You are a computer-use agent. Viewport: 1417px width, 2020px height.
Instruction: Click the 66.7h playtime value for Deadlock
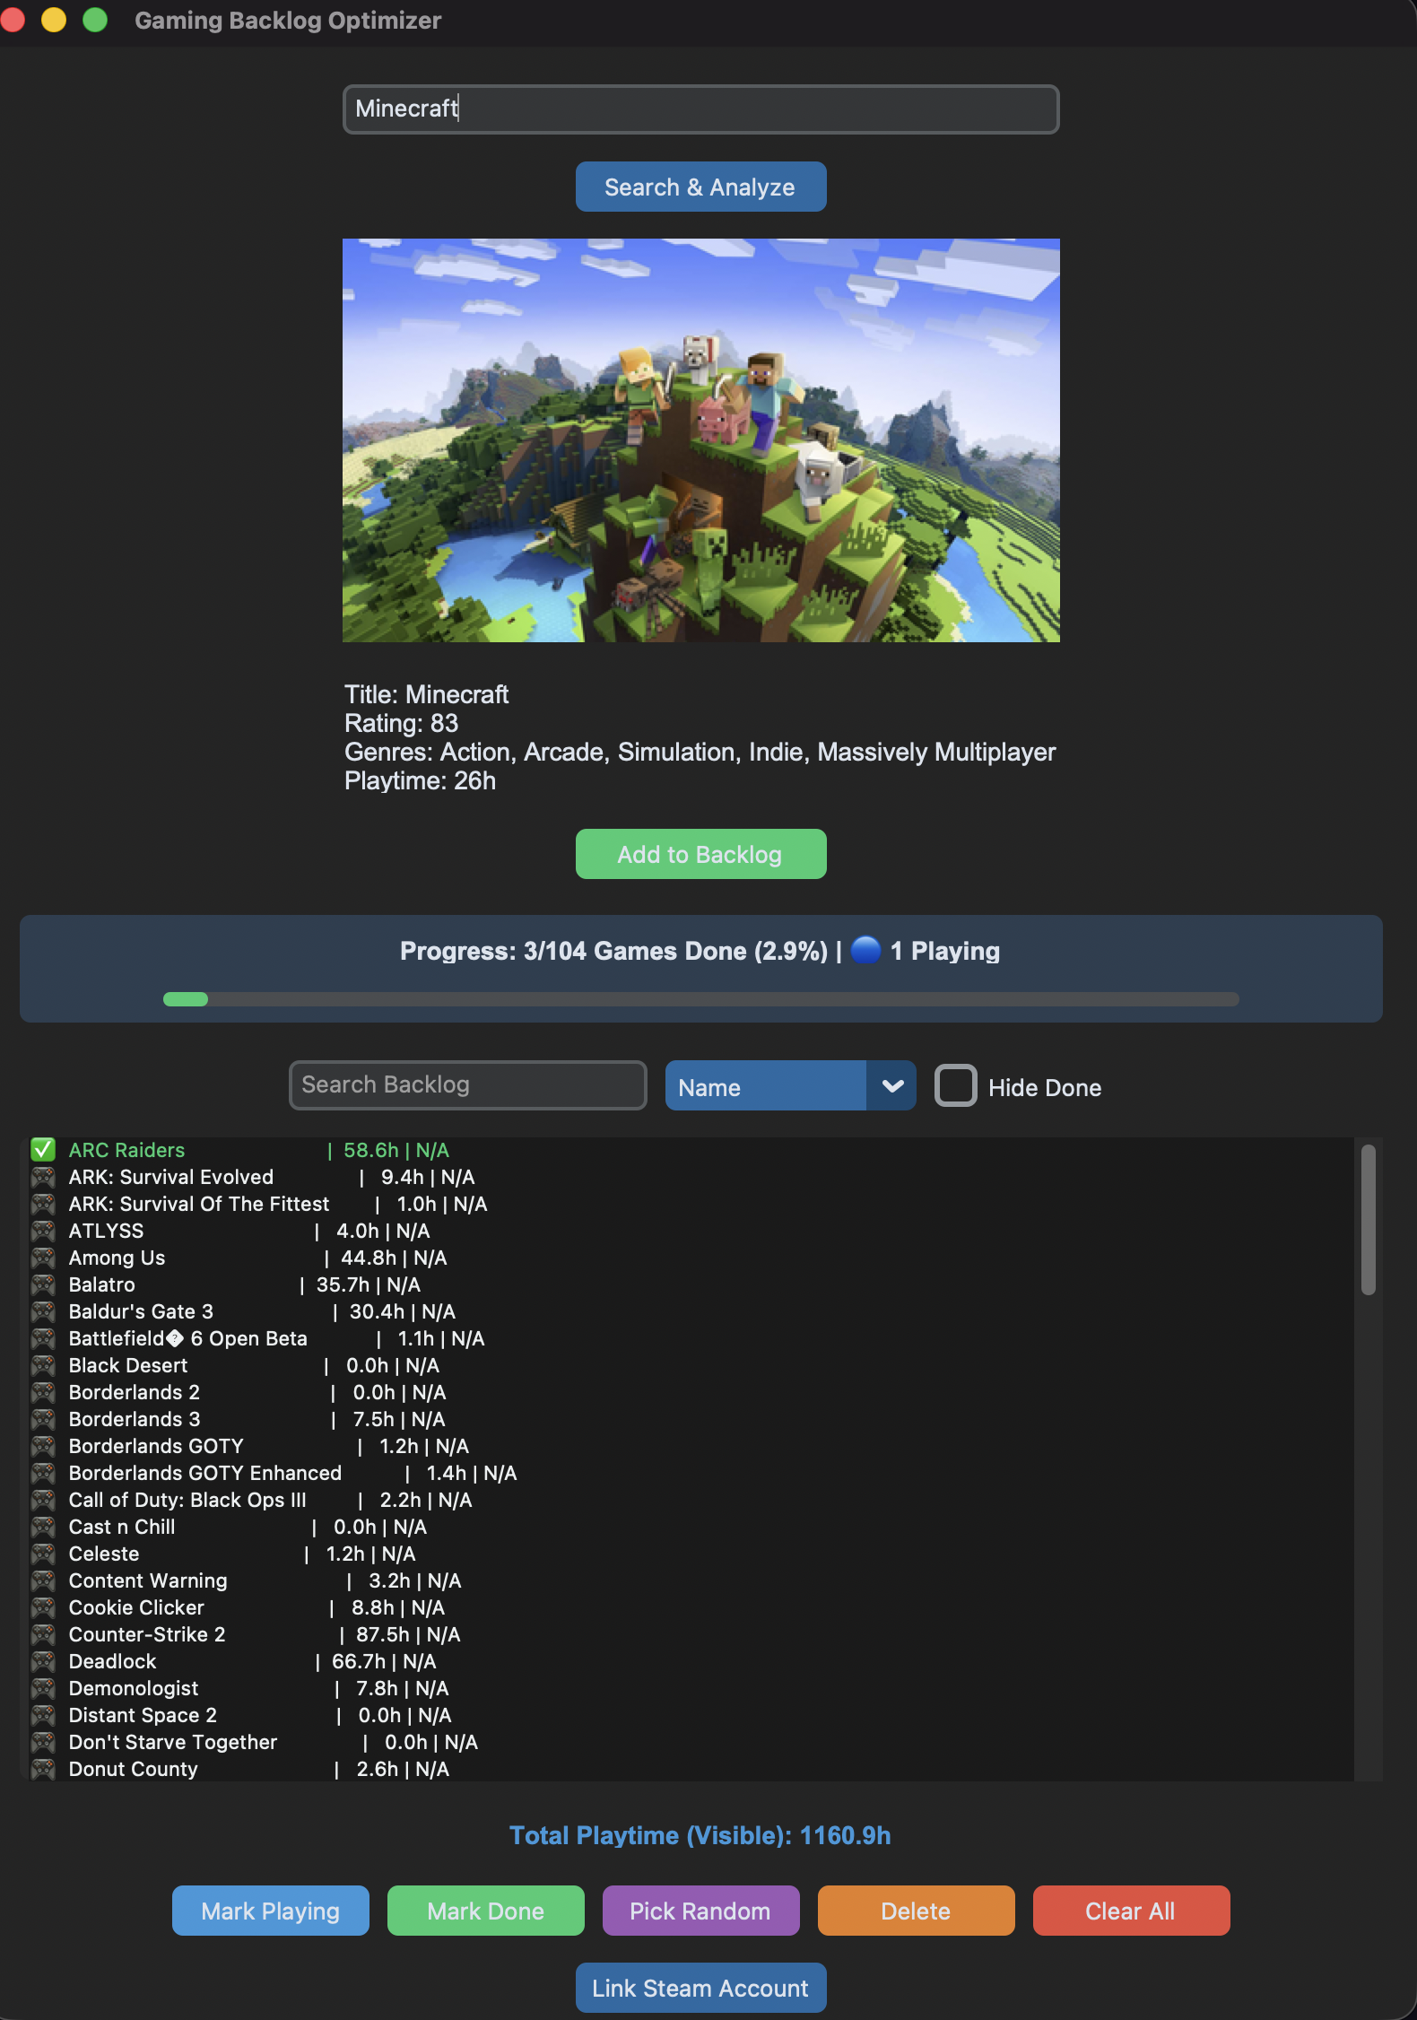[x=359, y=1661]
